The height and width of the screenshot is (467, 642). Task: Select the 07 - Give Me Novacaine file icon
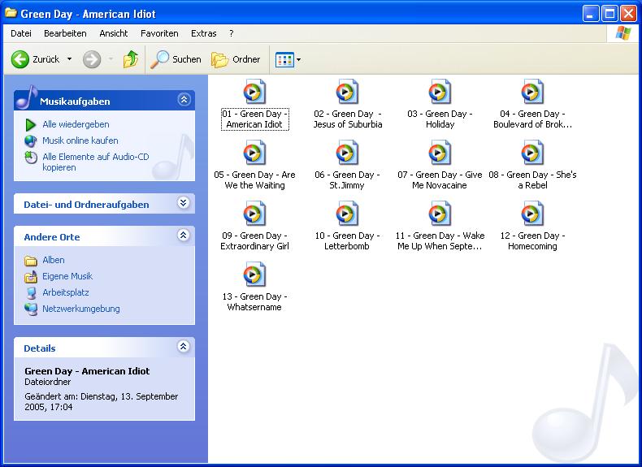click(440, 153)
